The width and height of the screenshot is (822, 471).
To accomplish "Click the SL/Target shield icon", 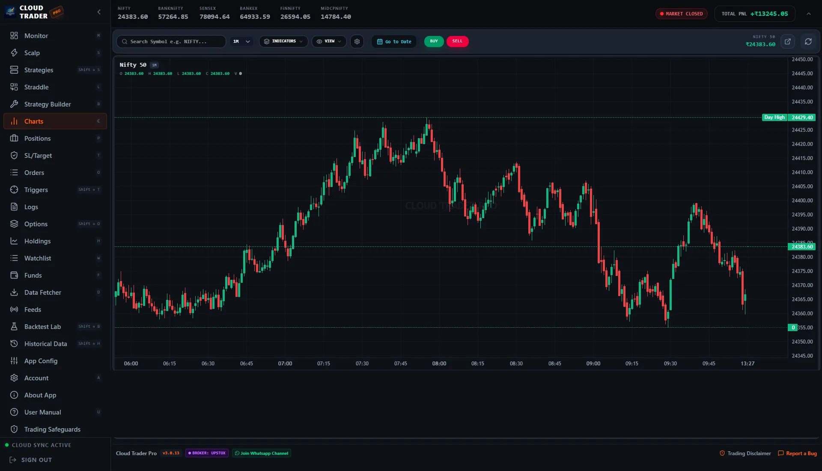I will (14, 155).
